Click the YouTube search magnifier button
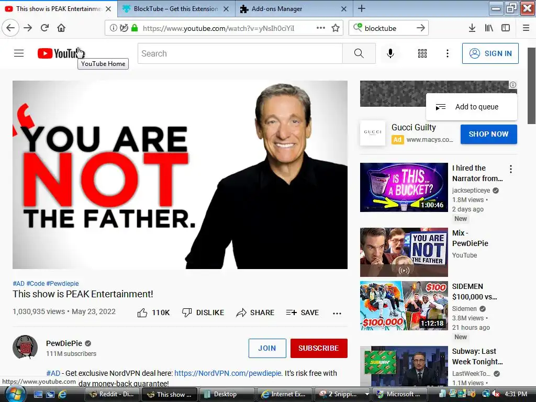536x402 pixels. tap(359, 53)
